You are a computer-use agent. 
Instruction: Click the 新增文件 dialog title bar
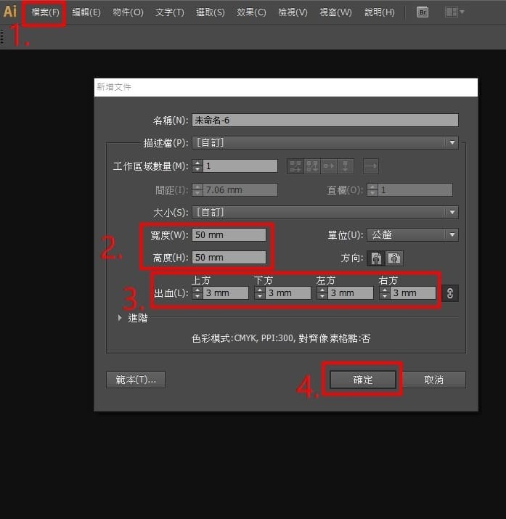[x=286, y=87]
